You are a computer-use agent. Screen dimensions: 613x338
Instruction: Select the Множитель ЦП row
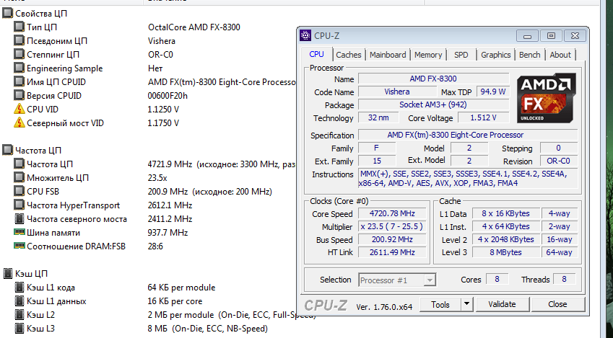pyautogui.click(x=58, y=178)
